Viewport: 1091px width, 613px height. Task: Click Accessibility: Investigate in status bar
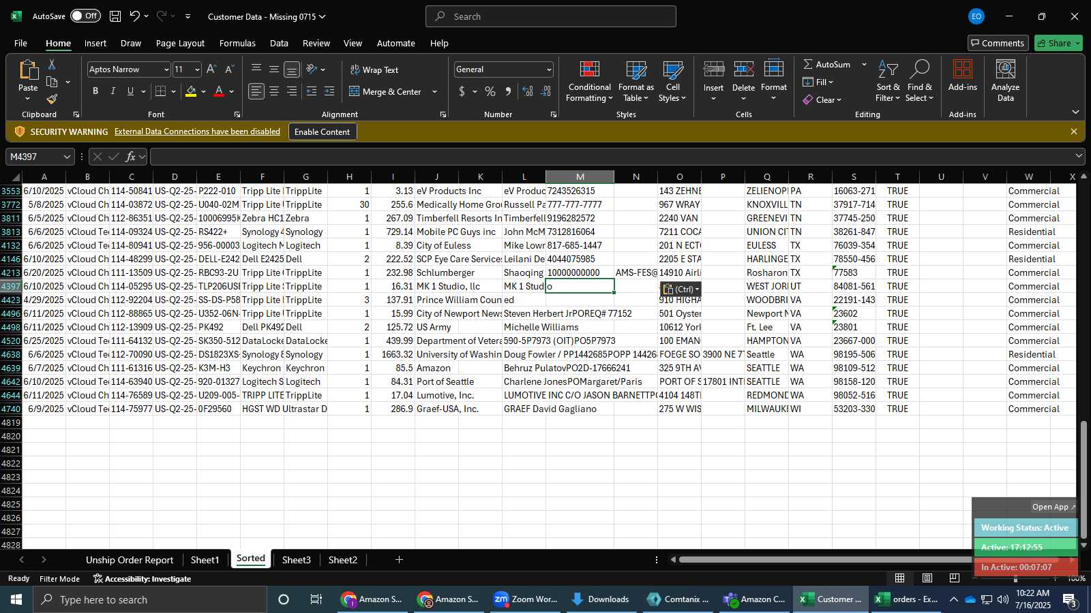pyautogui.click(x=143, y=578)
